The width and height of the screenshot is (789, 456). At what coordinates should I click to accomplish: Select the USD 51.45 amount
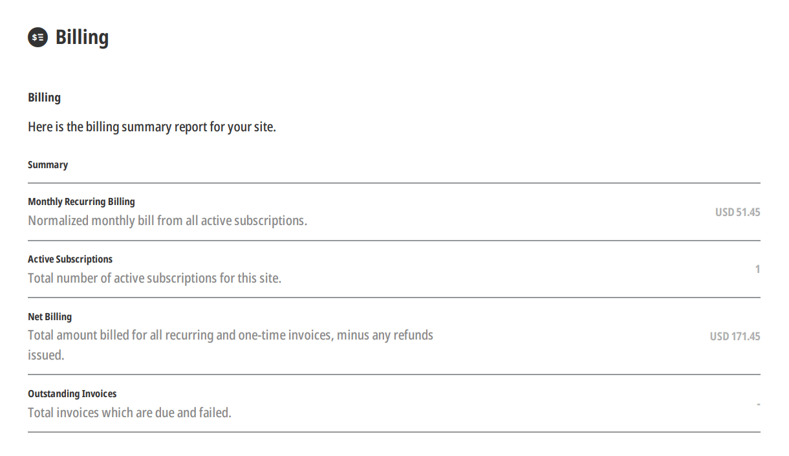point(737,212)
